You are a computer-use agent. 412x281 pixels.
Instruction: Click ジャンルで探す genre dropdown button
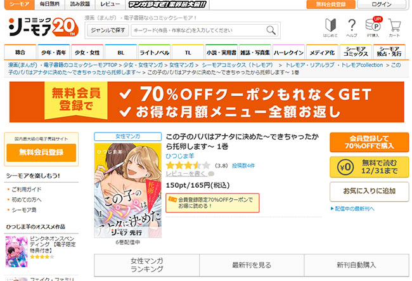pos(108,30)
